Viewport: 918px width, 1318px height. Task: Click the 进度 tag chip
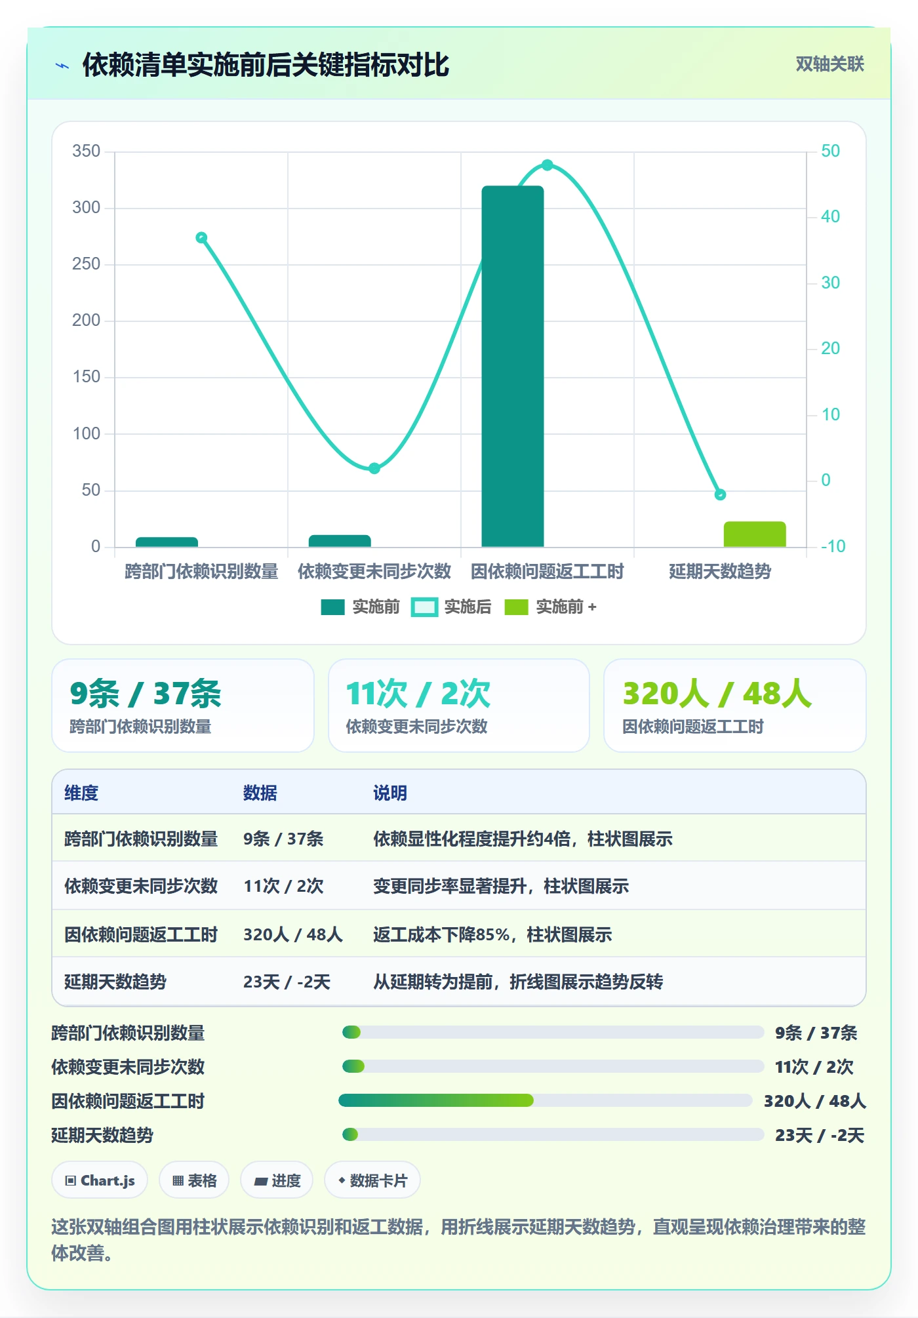coord(277,1180)
